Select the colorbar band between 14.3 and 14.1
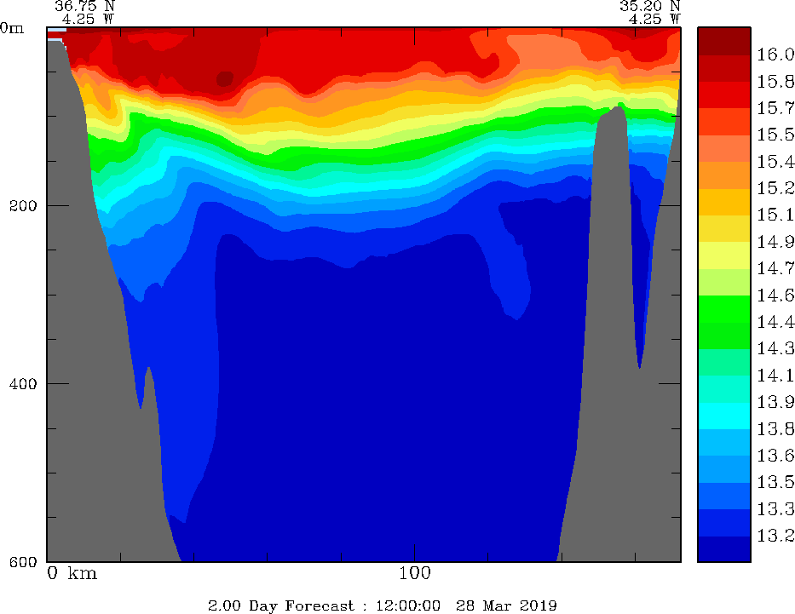795x614 pixels. coord(724,362)
